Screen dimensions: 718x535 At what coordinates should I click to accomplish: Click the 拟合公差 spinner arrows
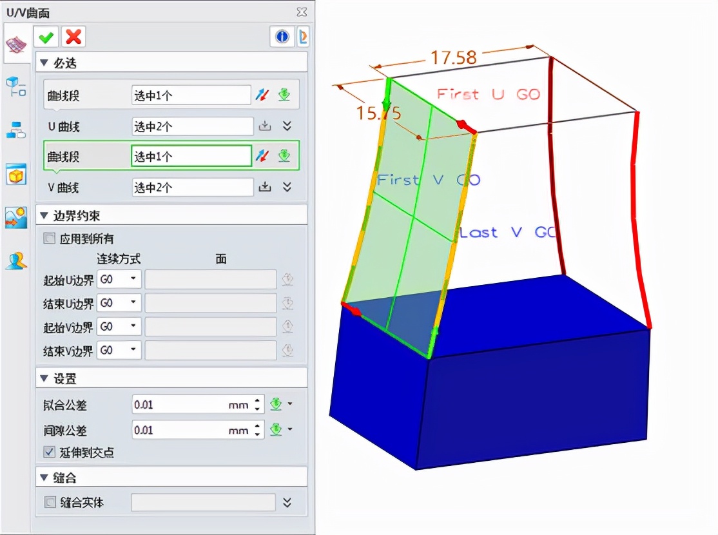pyautogui.click(x=258, y=404)
